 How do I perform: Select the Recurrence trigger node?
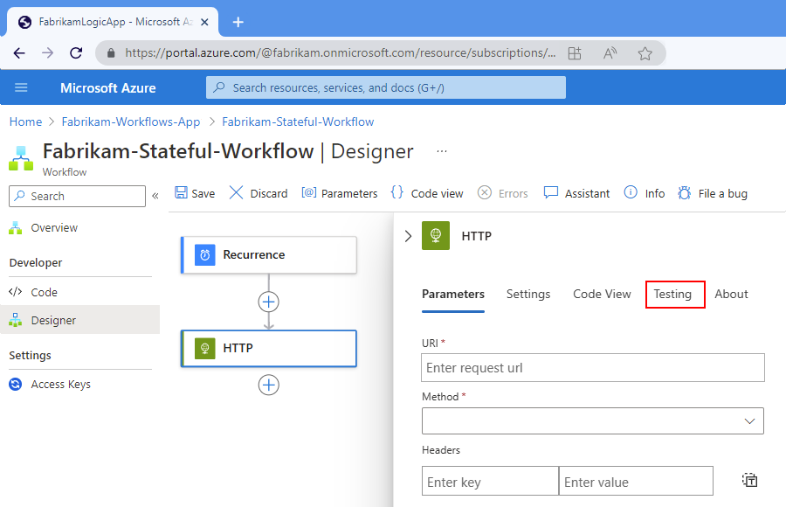tap(269, 254)
